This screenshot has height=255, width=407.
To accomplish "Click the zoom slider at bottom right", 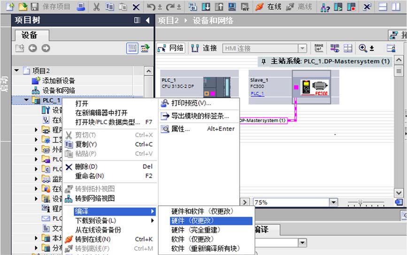I will pyautogui.click(x=360, y=202).
